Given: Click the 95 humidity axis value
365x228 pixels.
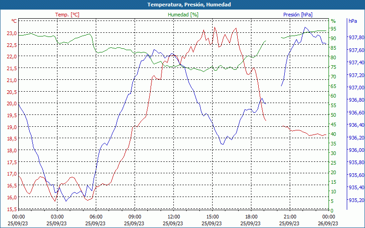Looking at the screenshot, I should [x=334, y=29].
